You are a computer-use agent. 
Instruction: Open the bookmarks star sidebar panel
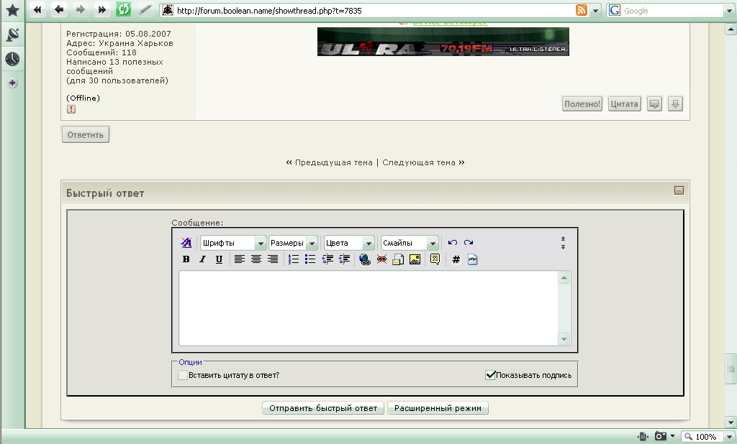pyautogui.click(x=12, y=10)
